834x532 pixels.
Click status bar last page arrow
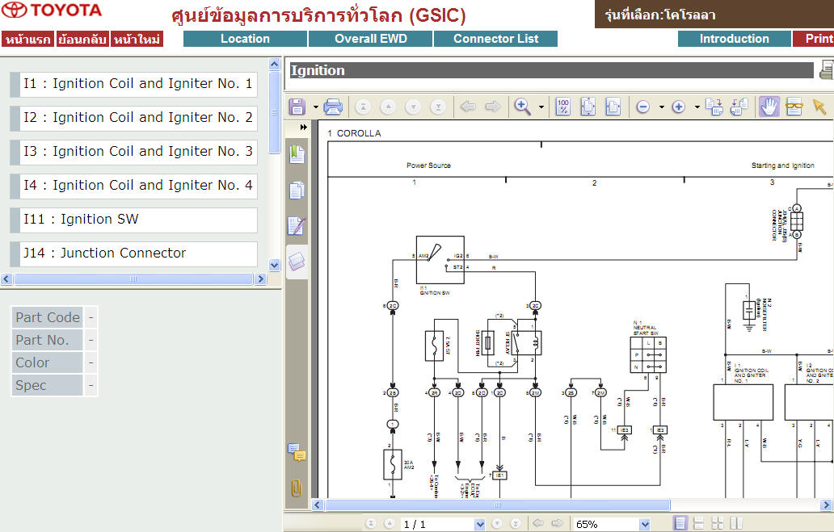pos(515,523)
